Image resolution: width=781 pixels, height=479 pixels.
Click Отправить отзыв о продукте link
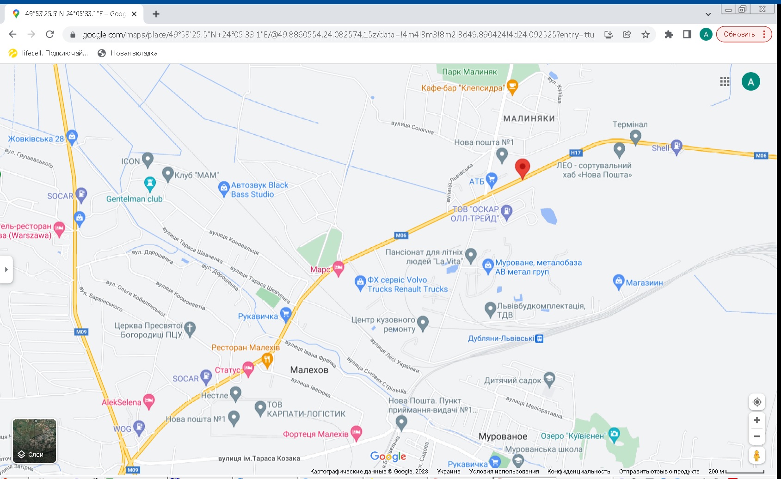(659, 472)
